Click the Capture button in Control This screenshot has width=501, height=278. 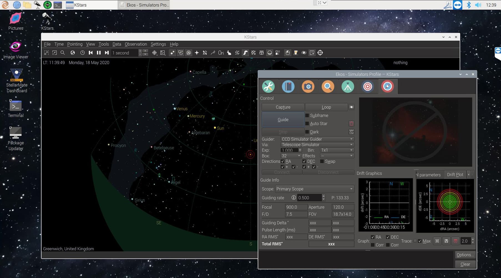pos(283,107)
